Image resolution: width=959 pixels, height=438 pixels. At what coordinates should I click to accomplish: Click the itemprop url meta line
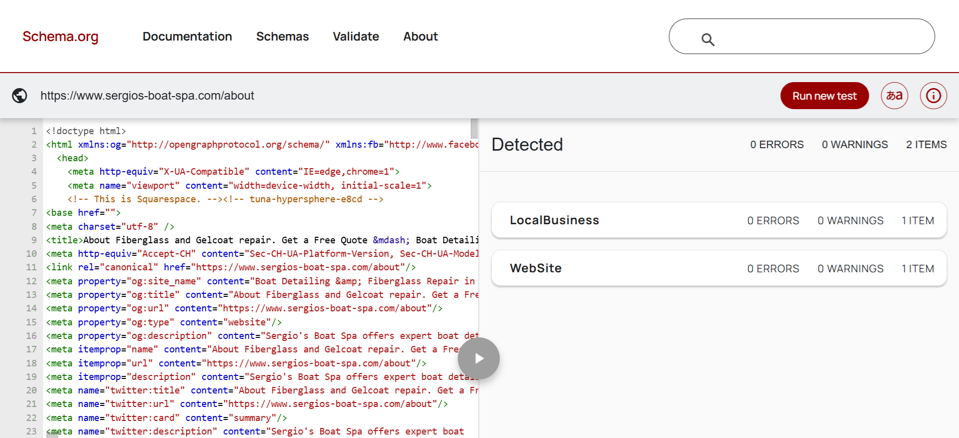coord(236,363)
